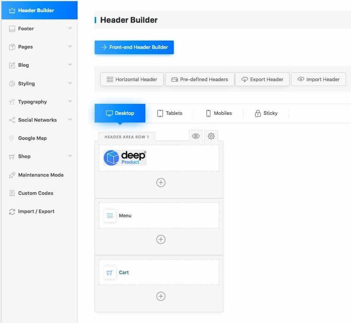Click the gear settings icon for Header Area Row 1
Viewport: 351px width, 323px height.
click(x=211, y=136)
